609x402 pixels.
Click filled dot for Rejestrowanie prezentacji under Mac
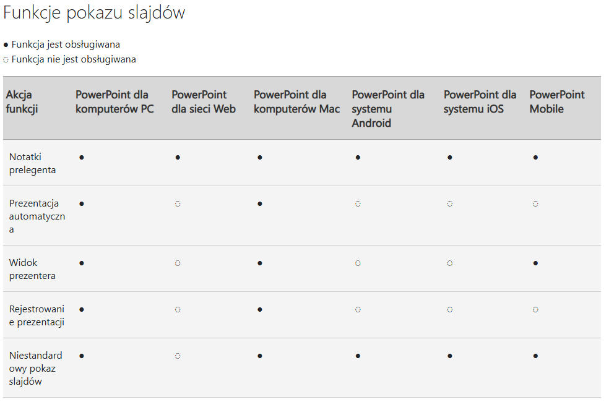[260, 310]
